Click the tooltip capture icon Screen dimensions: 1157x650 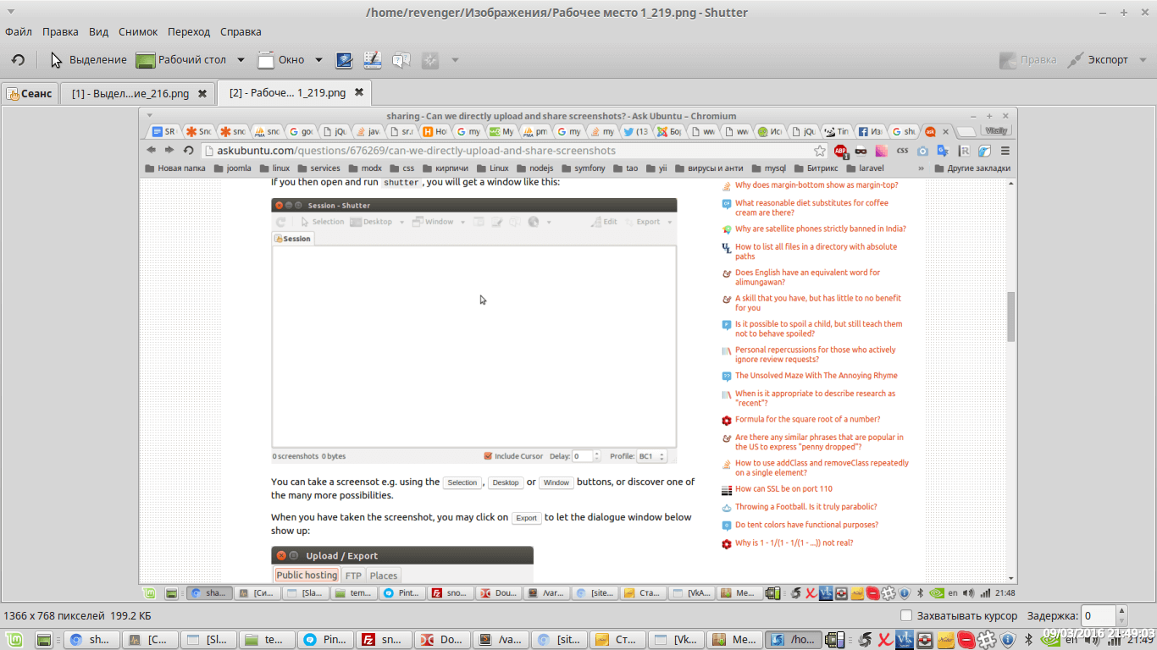click(x=401, y=60)
